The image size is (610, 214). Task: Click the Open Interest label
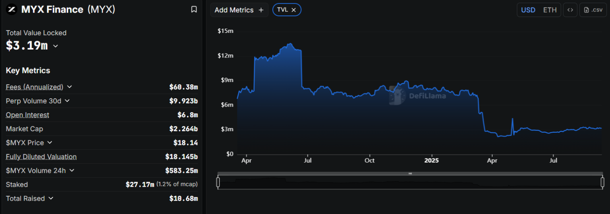[27, 115]
